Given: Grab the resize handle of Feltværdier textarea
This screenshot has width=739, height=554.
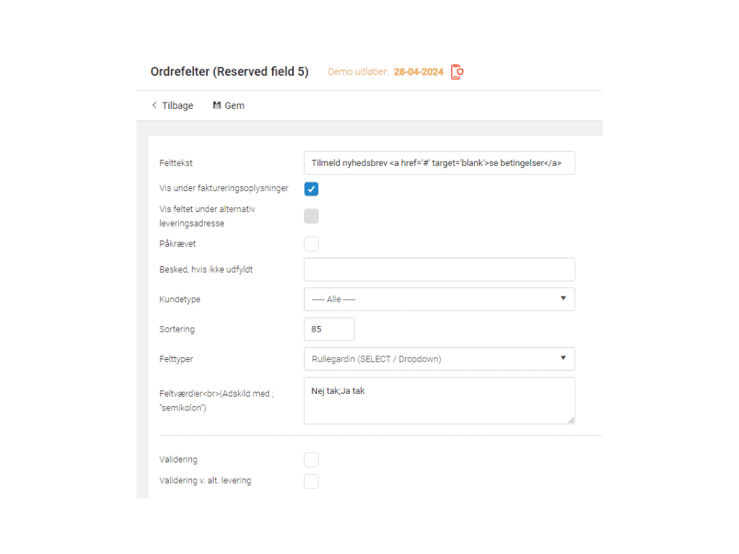Looking at the screenshot, I should click(x=571, y=420).
